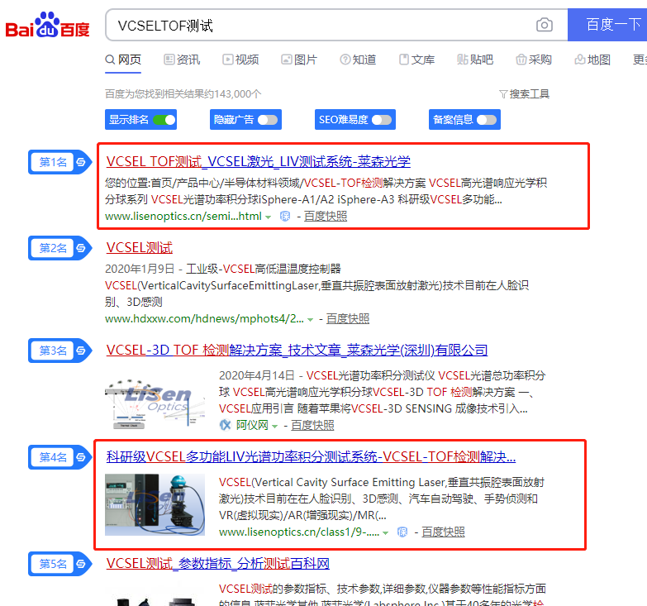Click the 保 shield icon on class1/9 result
The height and width of the screenshot is (606, 647).
coord(402,532)
